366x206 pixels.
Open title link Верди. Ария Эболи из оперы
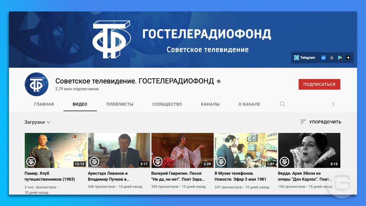point(305,176)
